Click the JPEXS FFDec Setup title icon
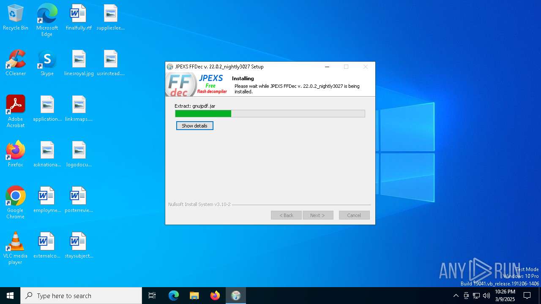 click(170, 67)
